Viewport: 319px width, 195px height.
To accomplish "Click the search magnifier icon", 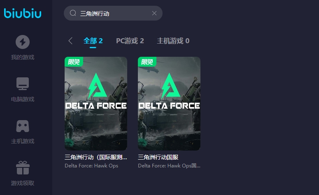I will point(73,13).
